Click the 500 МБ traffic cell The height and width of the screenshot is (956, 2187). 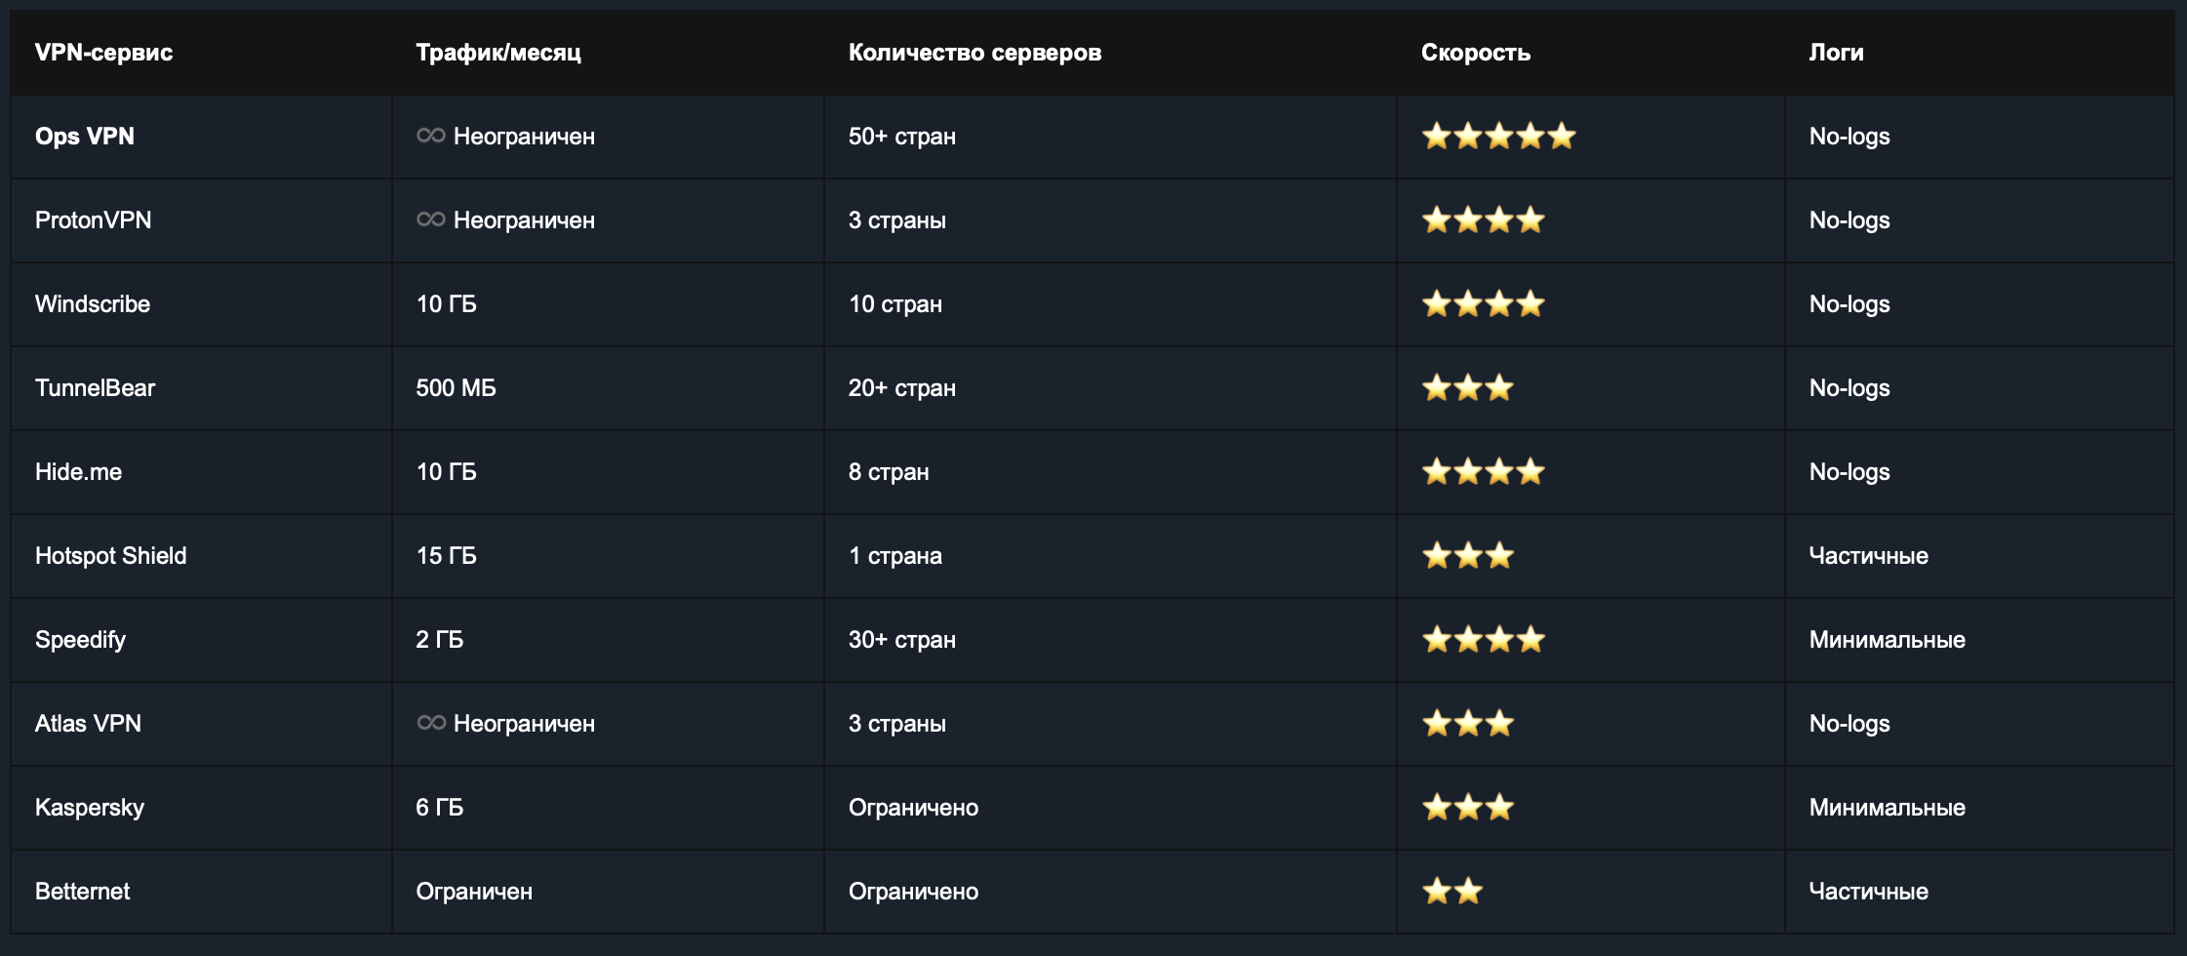[456, 388]
